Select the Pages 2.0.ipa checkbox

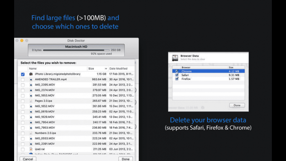click(x=23, y=101)
